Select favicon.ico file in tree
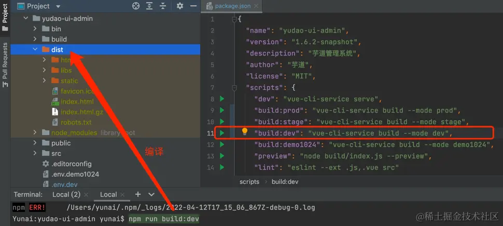Image resolution: width=503 pixels, height=226 pixels. click(77, 91)
